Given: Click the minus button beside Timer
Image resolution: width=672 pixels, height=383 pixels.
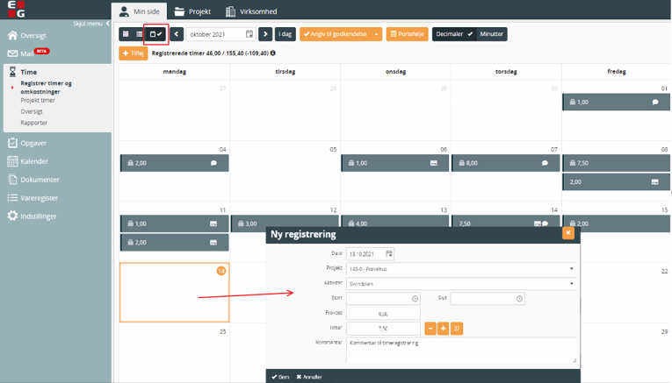Looking at the screenshot, I should (430, 328).
